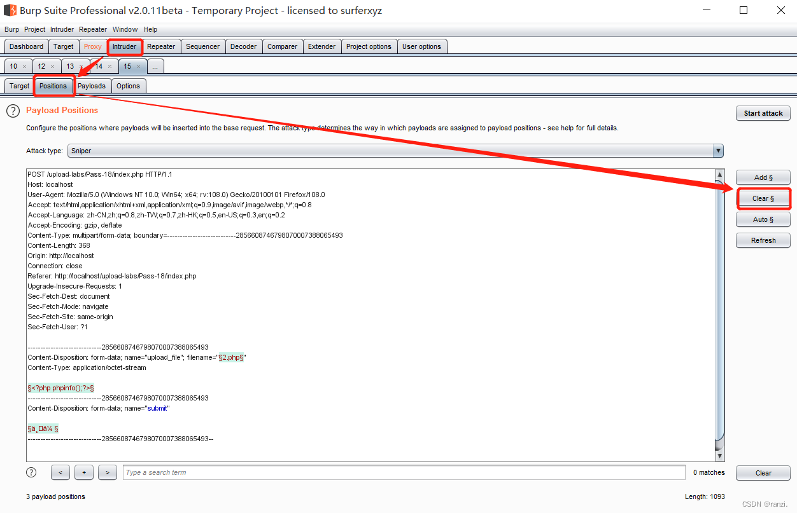This screenshot has width=797, height=513.
Task: Click the §2.php§ filename payload marker
Action: (x=231, y=357)
